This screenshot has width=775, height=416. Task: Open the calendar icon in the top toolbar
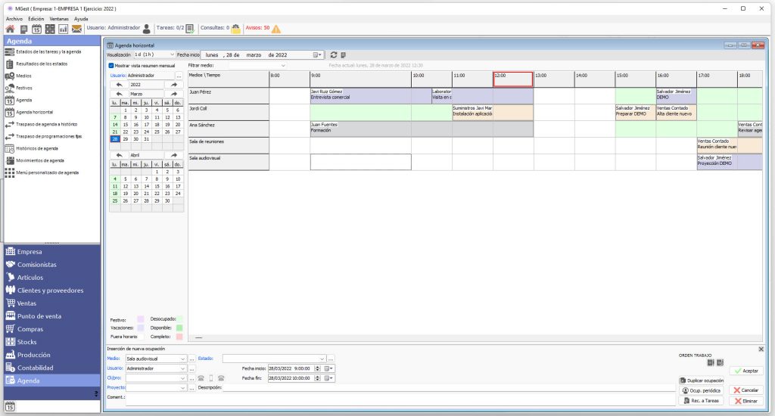(36, 29)
